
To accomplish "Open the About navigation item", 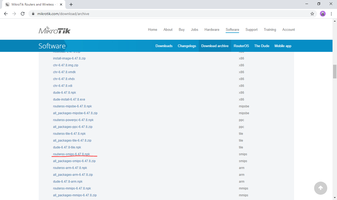I will pos(168,29).
